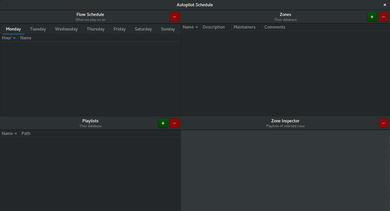The image size is (390, 211).
Task: Close the Autopilot Schedule window
Action: click(385, 5)
